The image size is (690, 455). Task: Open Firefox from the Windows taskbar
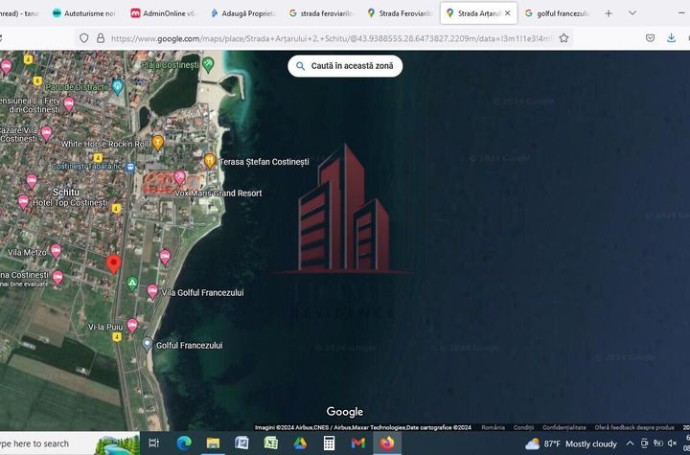coord(387,444)
